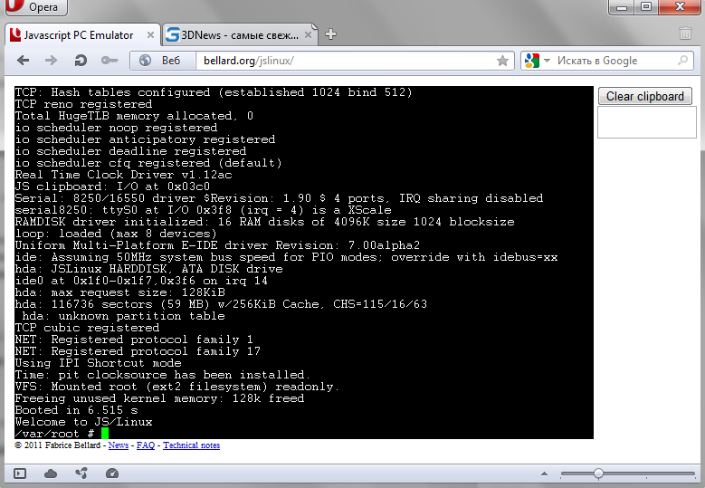Toggle Opera Turbo speedometer icon
This screenshot has width=705, height=488.
click(112, 474)
